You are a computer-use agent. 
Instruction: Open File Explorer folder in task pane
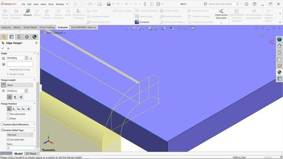tap(279, 59)
